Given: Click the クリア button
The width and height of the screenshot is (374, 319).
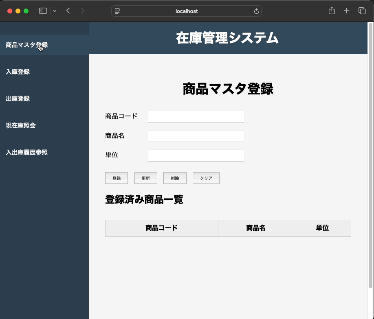Looking at the screenshot, I should [x=206, y=178].
